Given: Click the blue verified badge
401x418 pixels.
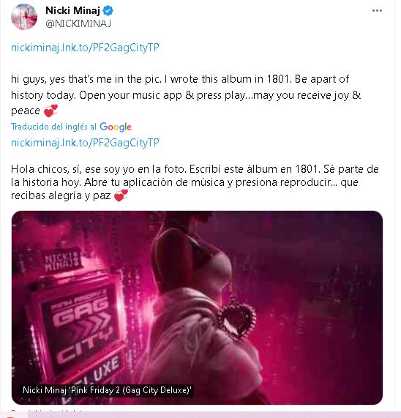Looking at the screenshot, I should (x=108, y=11).
